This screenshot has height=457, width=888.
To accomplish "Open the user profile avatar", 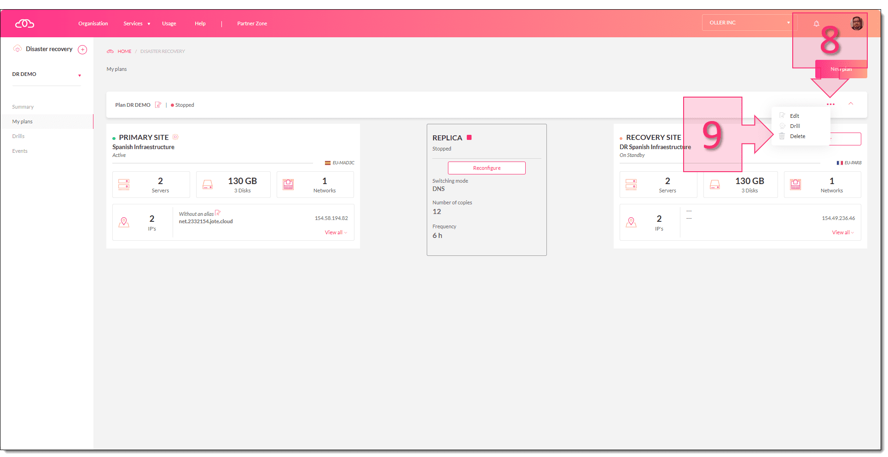I will coord(857,23).
